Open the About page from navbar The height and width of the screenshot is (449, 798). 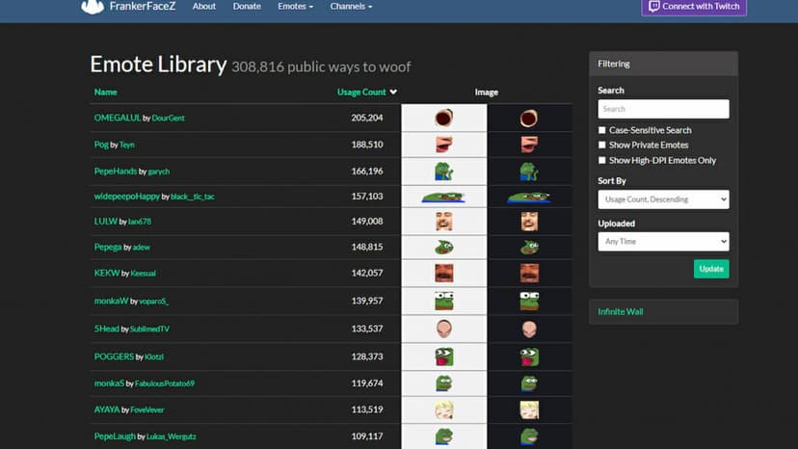click(204, 6)
